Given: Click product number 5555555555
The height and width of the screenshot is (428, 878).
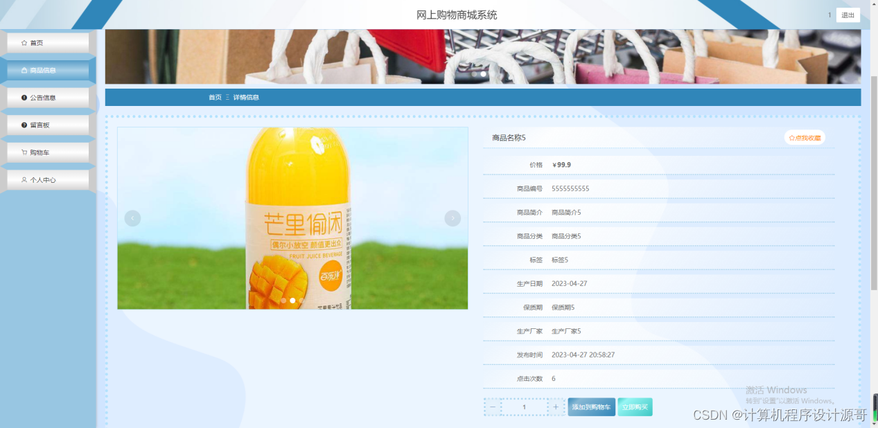Looking at the screenshot, I should click(570, 188).
